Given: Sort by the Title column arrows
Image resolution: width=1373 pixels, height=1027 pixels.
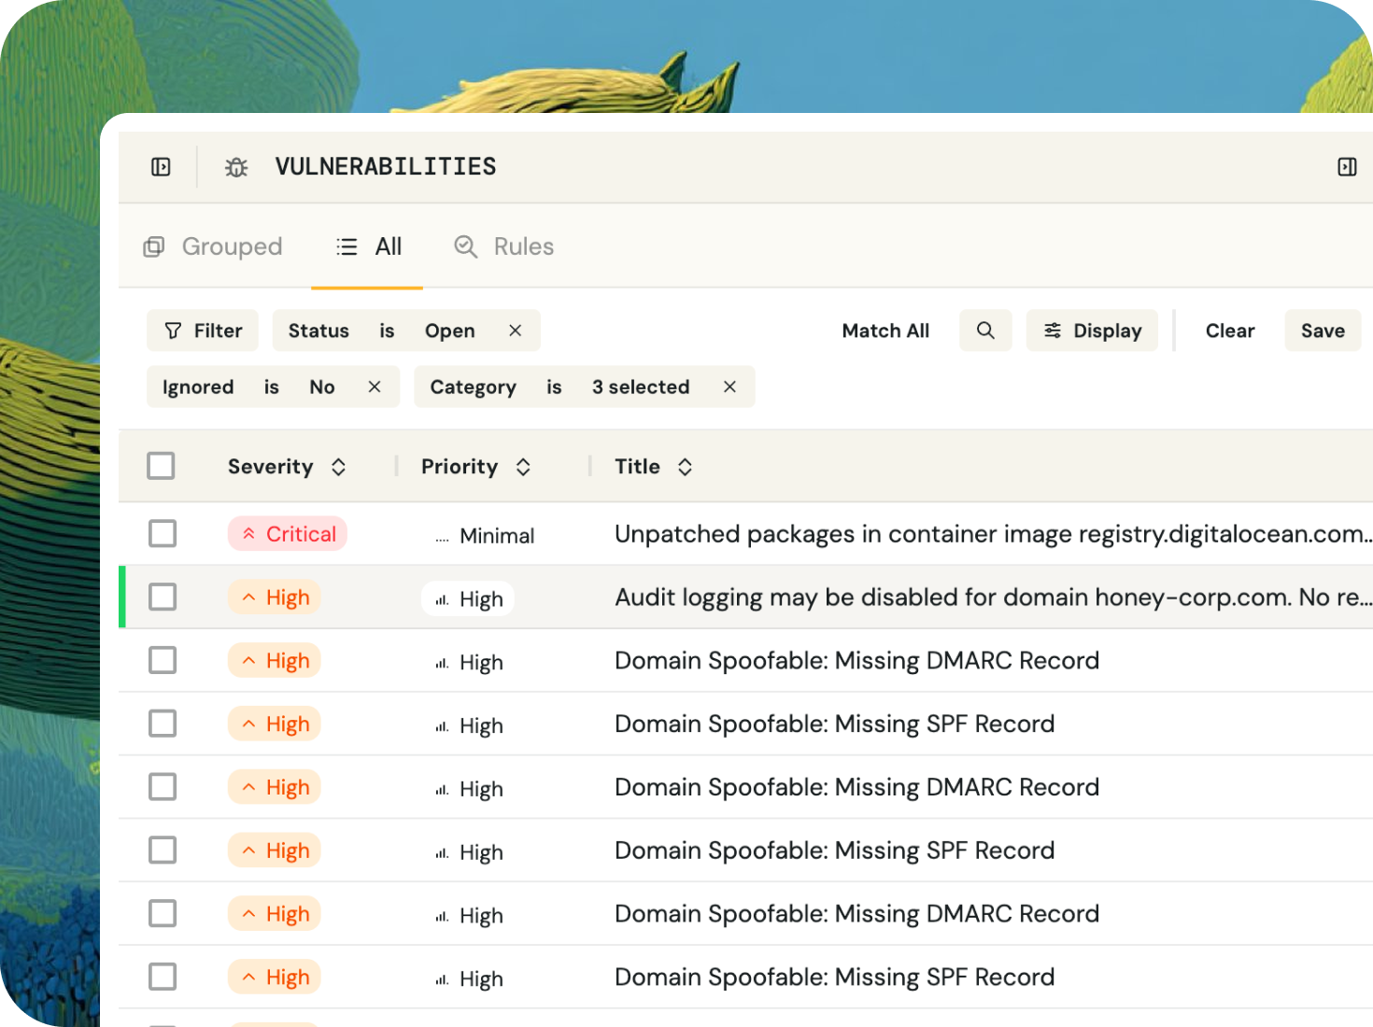Looking at the screenshot, I should click(x=686, y=467).
